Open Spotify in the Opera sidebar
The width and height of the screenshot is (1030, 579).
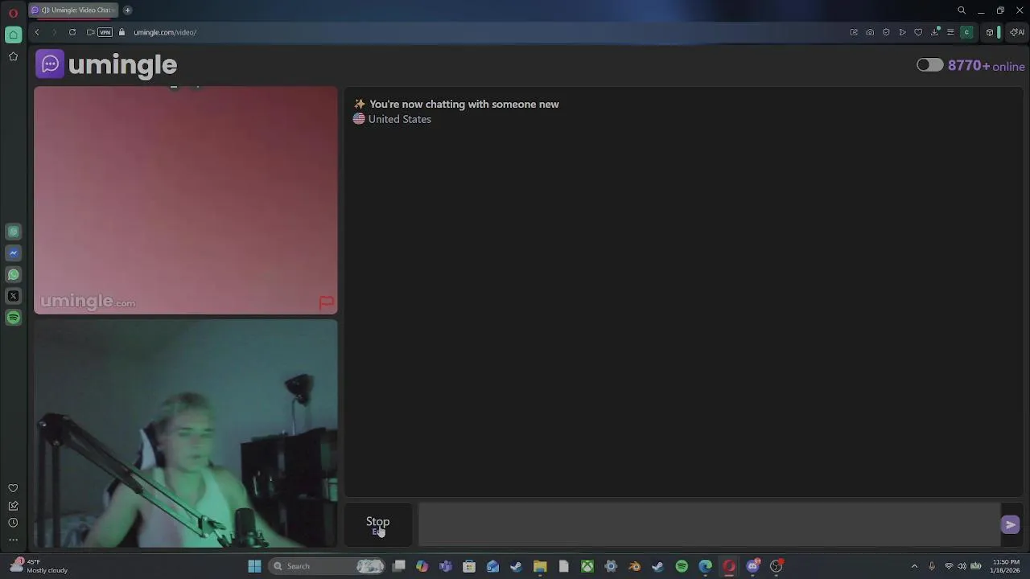[13, 318]
